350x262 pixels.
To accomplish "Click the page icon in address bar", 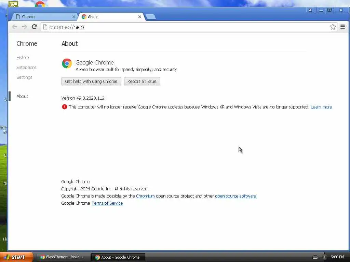I will [45, 27].
